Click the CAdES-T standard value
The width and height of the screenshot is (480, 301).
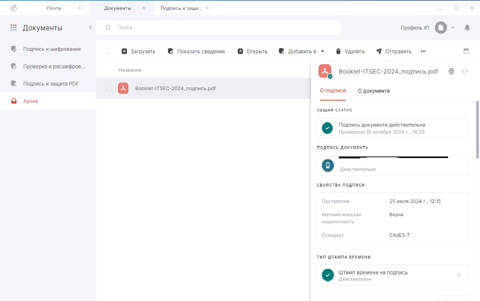click(400, 235)
